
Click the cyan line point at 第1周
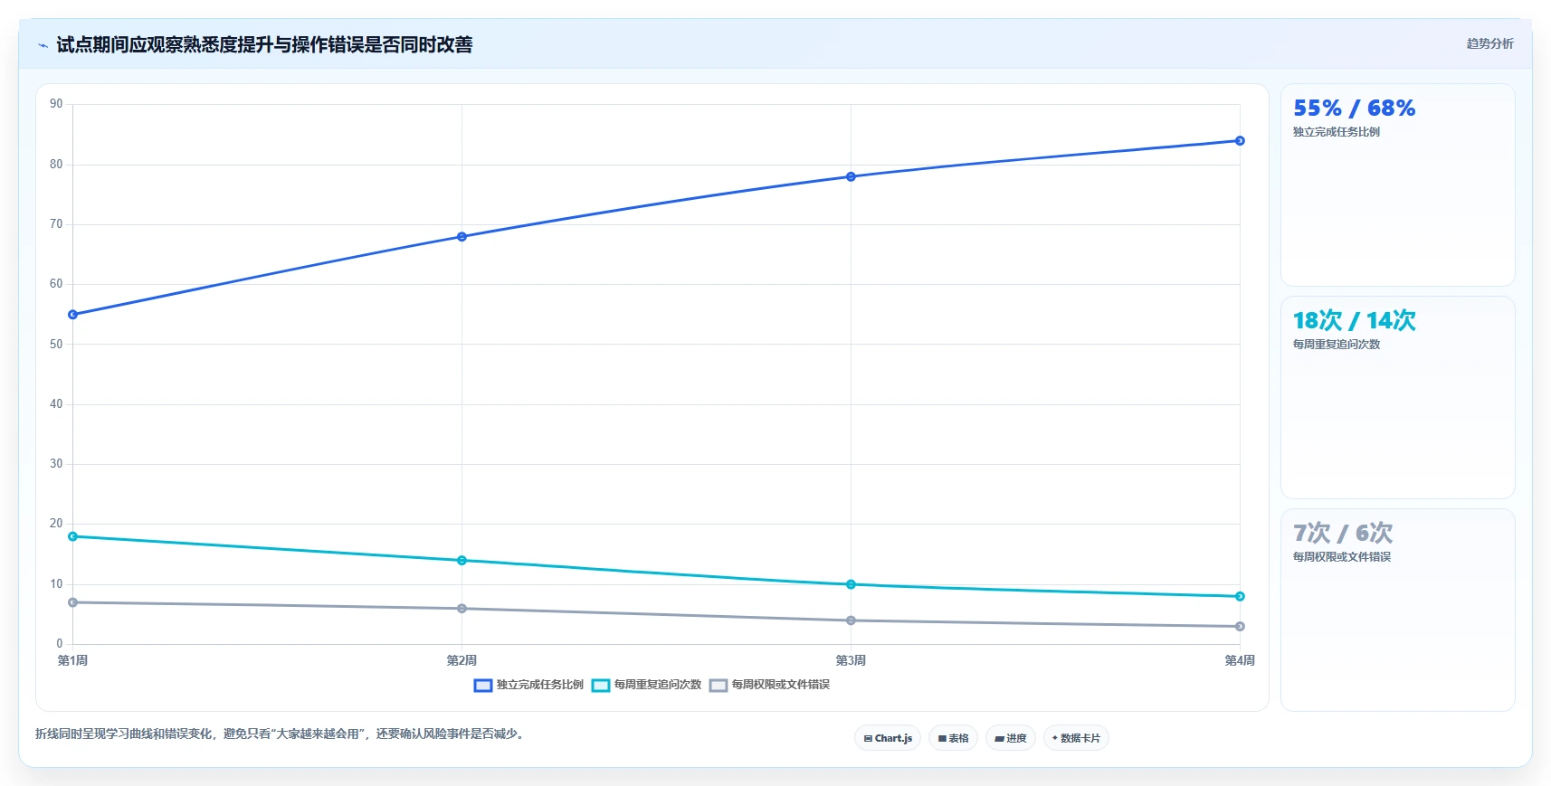pyautogui.click(x=73, y=536)
